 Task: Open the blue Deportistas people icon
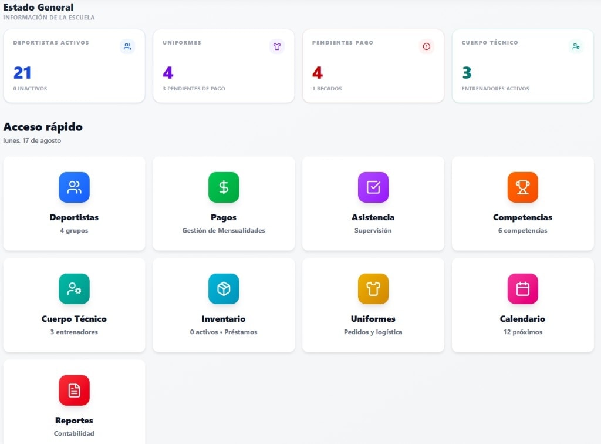click(x=74, y=187)
